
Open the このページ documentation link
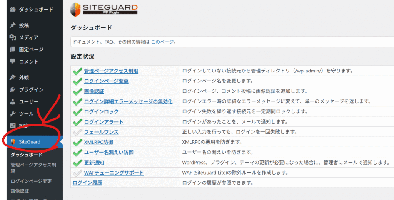point(162,42)
